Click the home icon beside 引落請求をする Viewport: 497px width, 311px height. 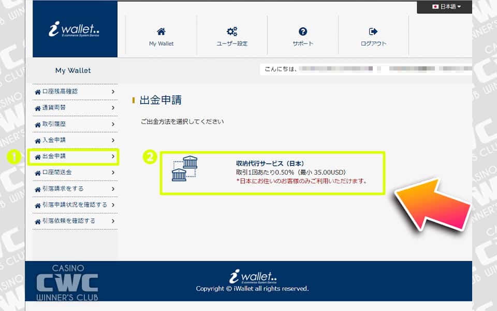[x=38, y=189]
